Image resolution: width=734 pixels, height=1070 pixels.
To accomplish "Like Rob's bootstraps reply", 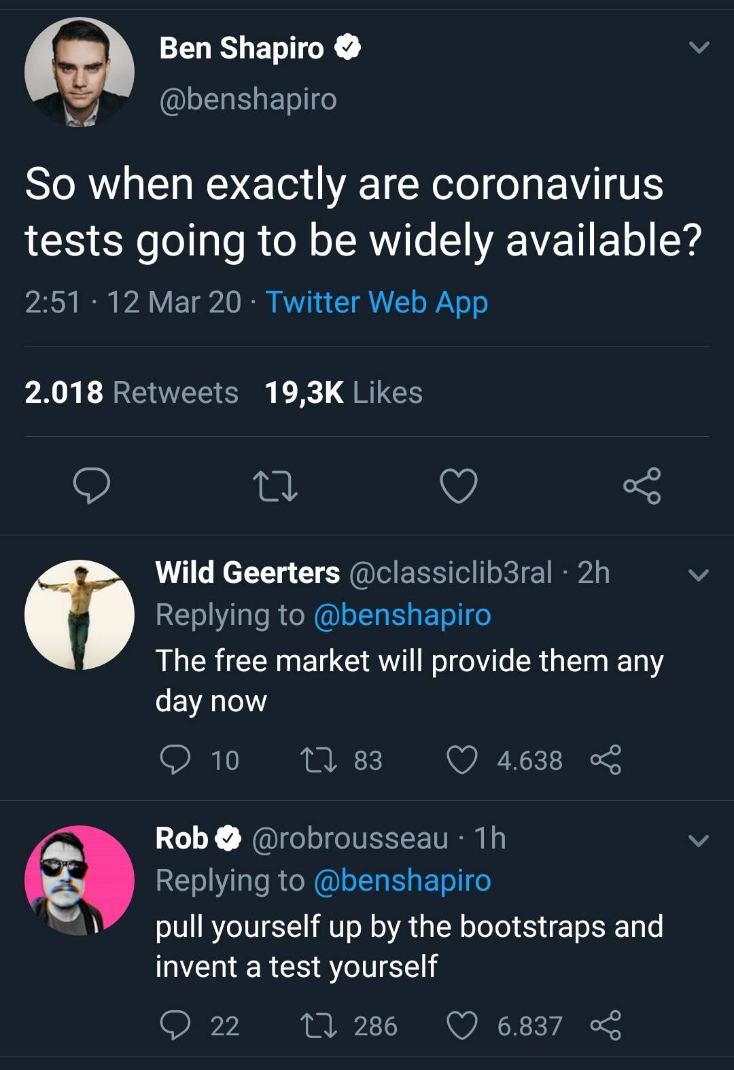I will (462, 1025).
